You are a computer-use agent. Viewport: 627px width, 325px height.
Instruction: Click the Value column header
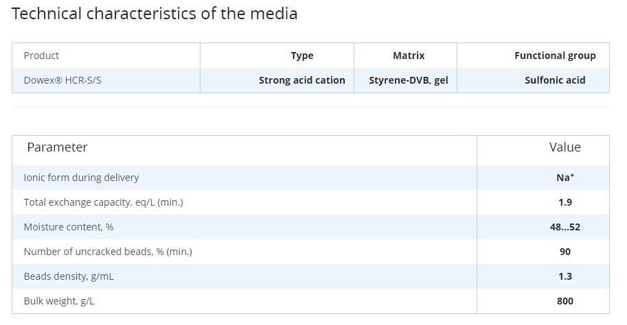565,147
